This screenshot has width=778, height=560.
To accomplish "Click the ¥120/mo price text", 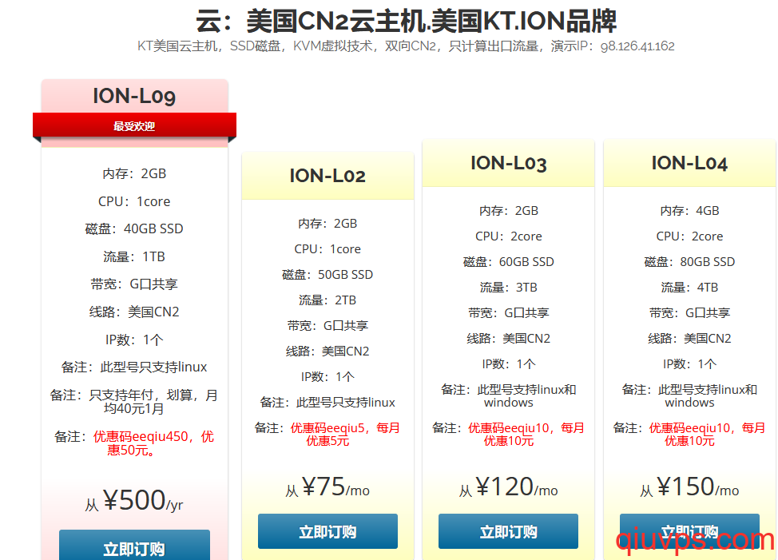I will click(x=508, y=487).
